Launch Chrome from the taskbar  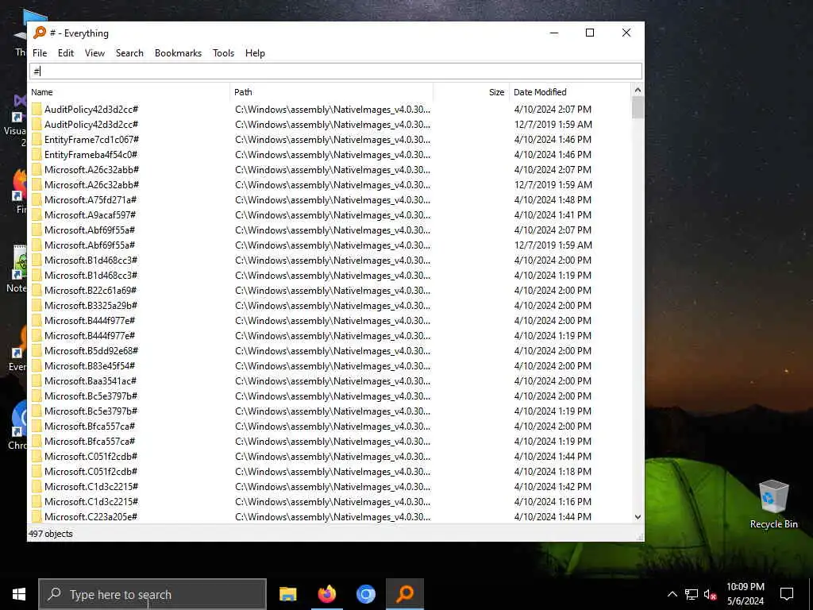[365, 594]
